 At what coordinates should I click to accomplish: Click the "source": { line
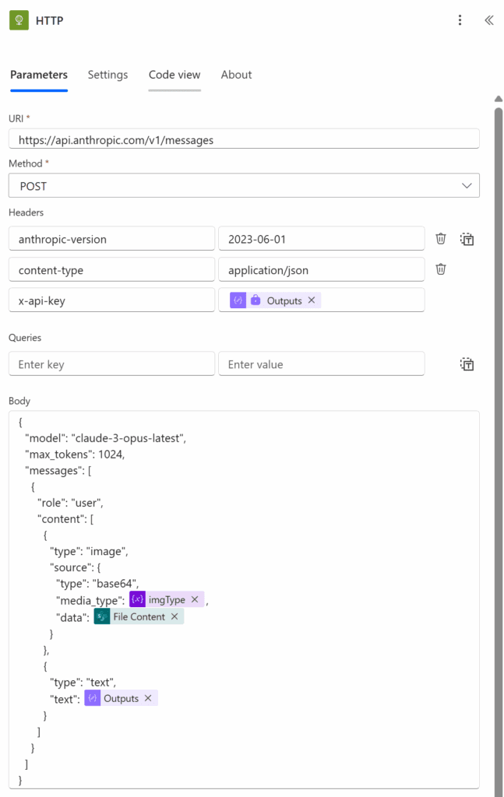click(x=76, y=567)
